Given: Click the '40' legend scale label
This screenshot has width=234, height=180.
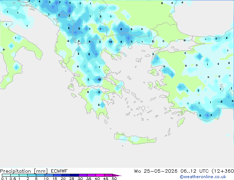Looking at the screenshot, I should click(97, 179).
